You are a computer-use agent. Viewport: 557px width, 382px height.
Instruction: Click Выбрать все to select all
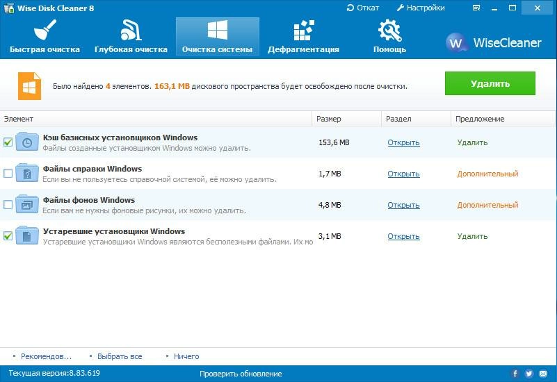pyautogui.click(x=120, y=356)
